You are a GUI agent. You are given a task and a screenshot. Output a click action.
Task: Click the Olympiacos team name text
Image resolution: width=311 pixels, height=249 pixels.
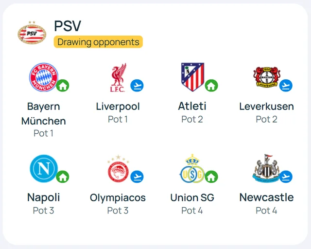pos(118,197)
